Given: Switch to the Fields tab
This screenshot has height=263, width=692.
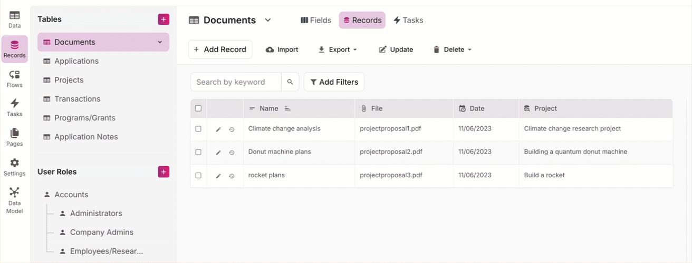Looking at the screenshot, I should point(316,21).
